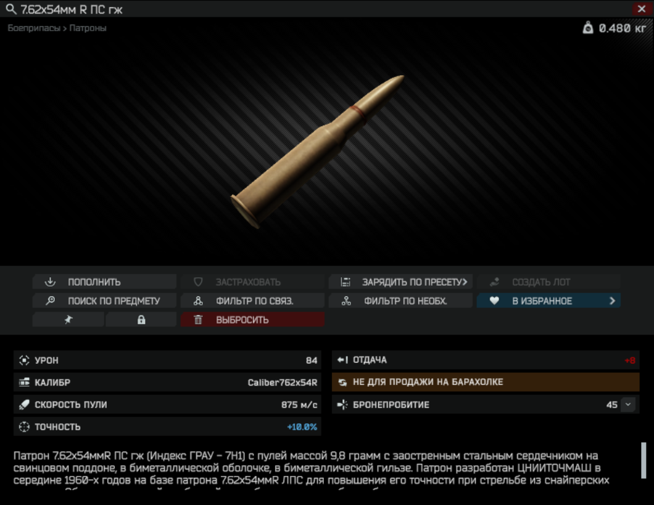Click the heart icon on В избранное
Screen dimensions: 654x505
point(494,301)
